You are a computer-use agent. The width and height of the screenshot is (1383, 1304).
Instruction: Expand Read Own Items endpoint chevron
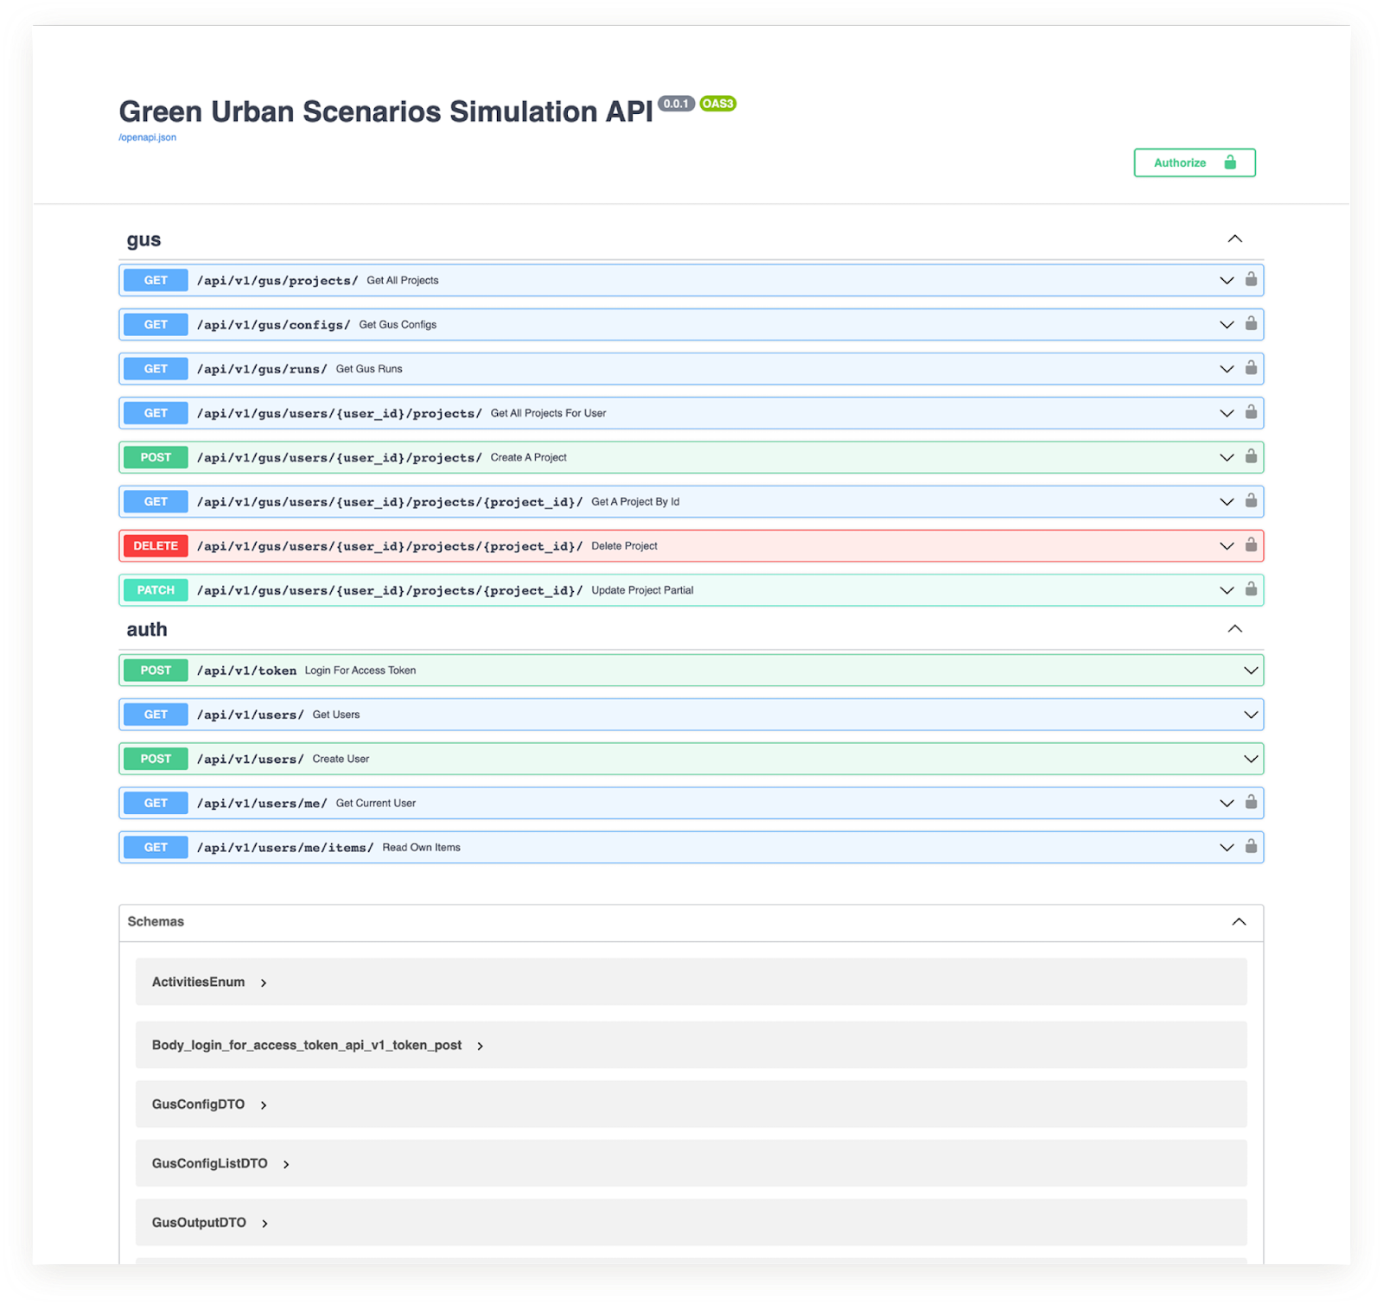point(1227,848)
